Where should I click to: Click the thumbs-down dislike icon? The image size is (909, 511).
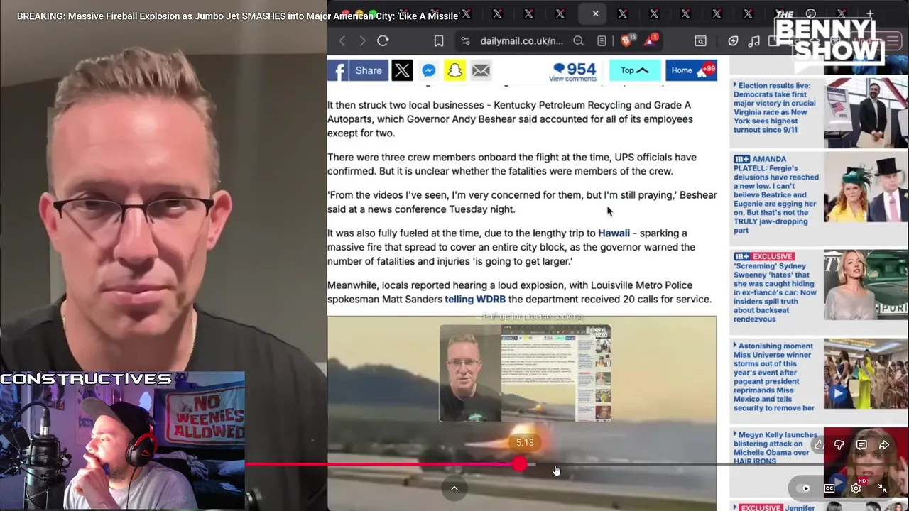839,445
